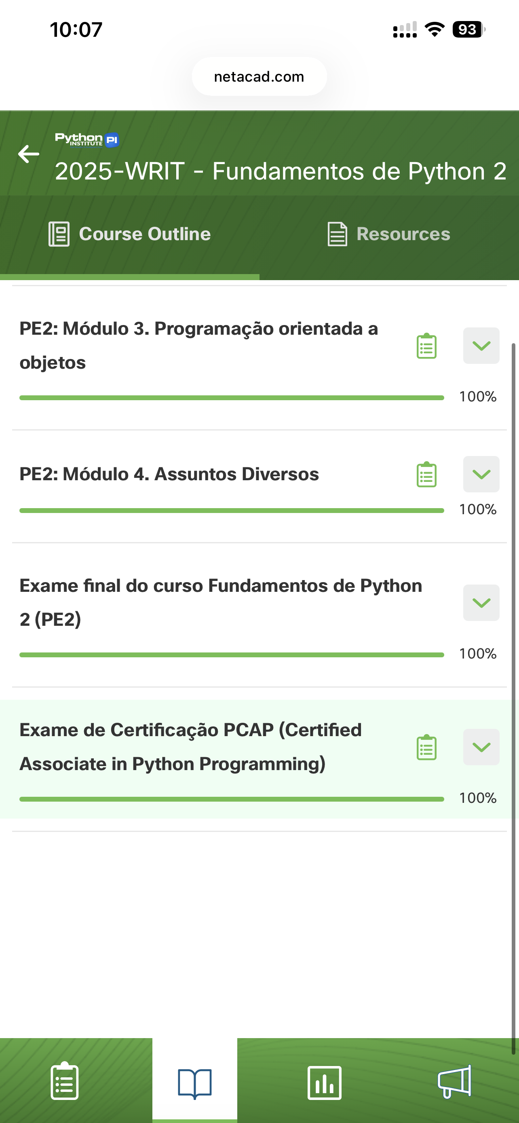Expand Módulo 3 Programação orientada a objetos
The image size is (519, 1123).
[481, 346]
